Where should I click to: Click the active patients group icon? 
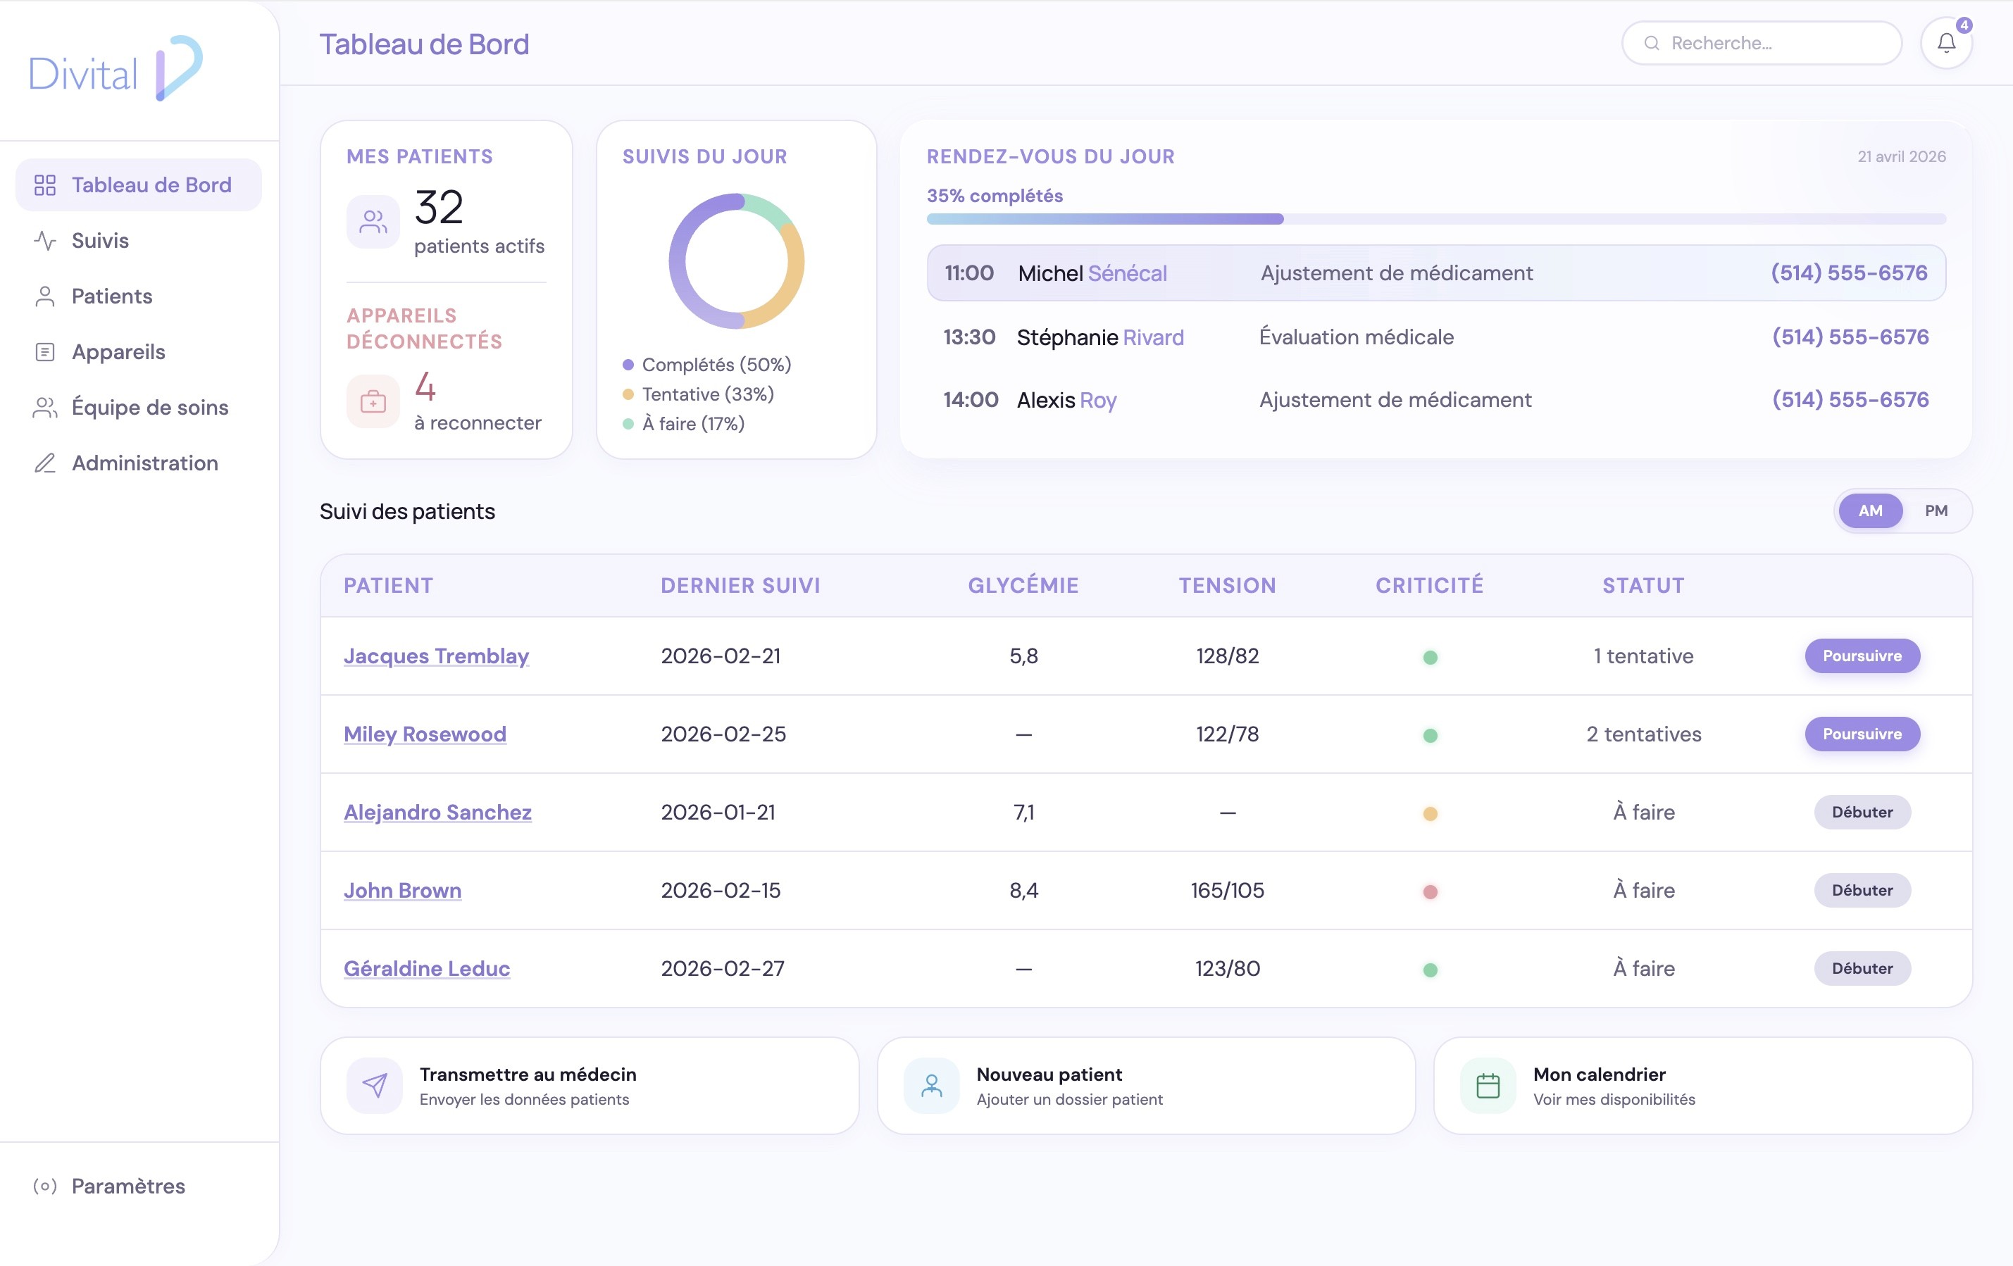point(373,222)
